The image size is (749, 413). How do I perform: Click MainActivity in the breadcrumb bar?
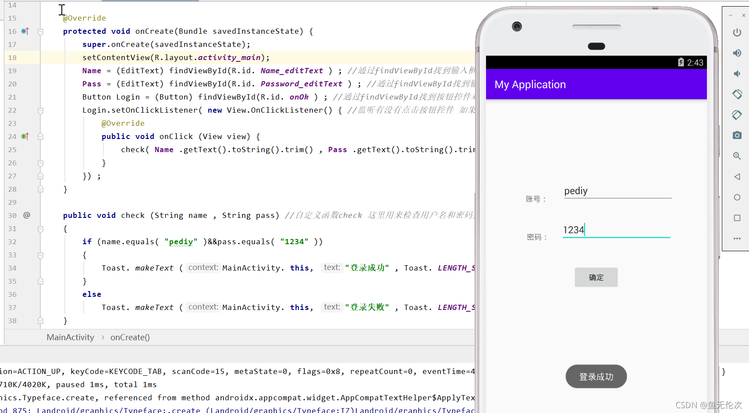click(x=71, y=337)
